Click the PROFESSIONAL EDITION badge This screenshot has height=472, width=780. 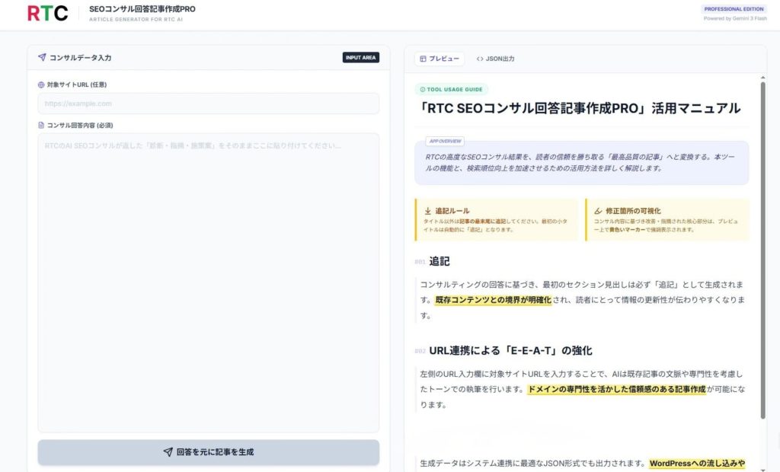click(x=734, y=9)
